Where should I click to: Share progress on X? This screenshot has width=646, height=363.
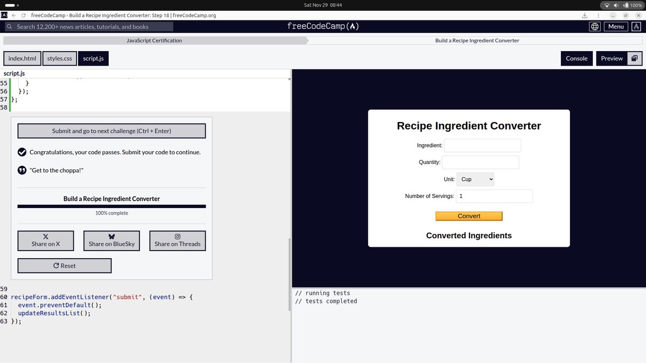pos(46,240)
